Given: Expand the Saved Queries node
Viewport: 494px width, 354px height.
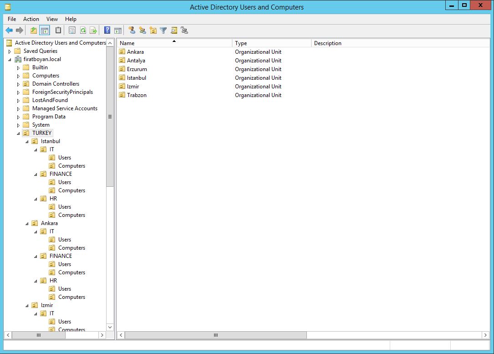Looking at the screenshot, I should (x=10, y=51).
